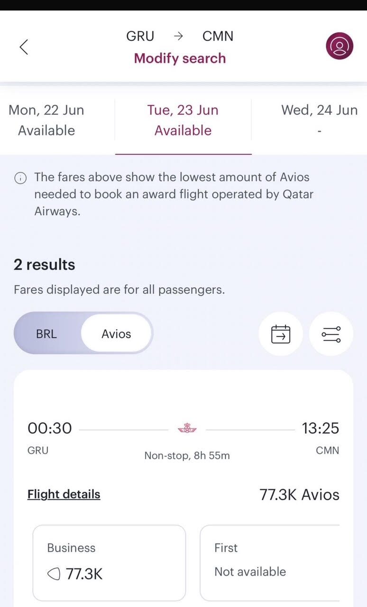The image size is (367, 607).
Task: Tap the Royal Air Maroc airline logo
Action: click(x=187, y=429)
